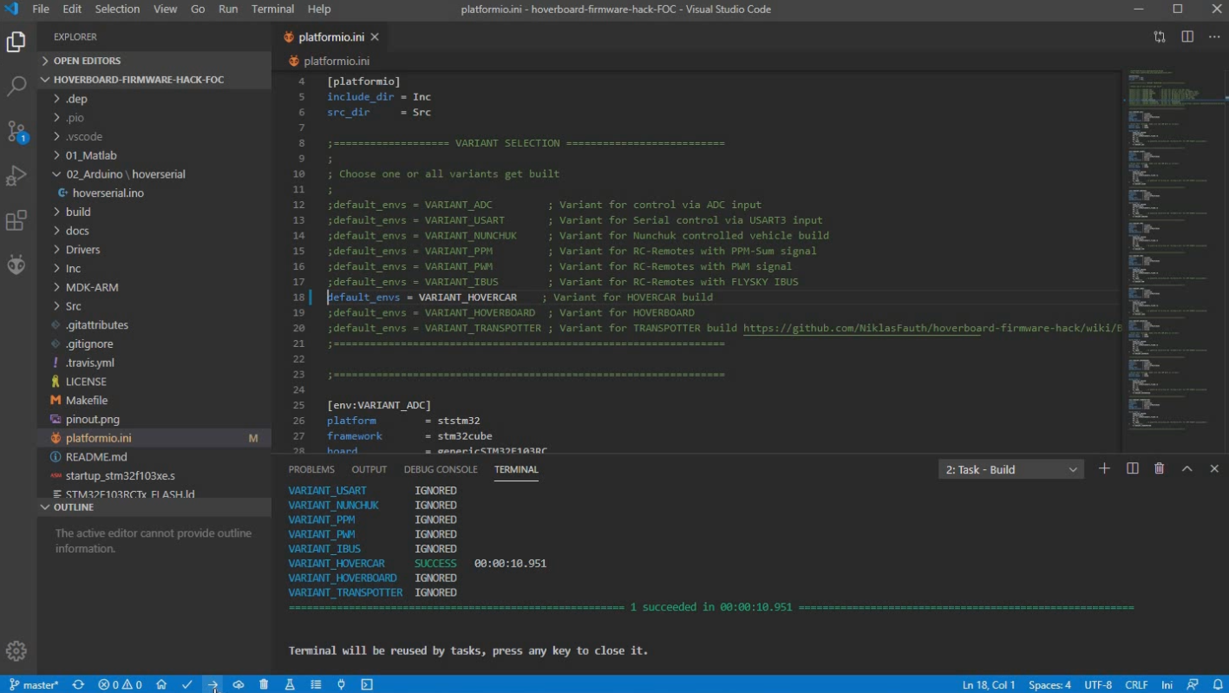Click the Open Changes icon in editor toolbar
This screenshot has width=1229, height=693.
pyautogui.click(x=1160, y=37)
